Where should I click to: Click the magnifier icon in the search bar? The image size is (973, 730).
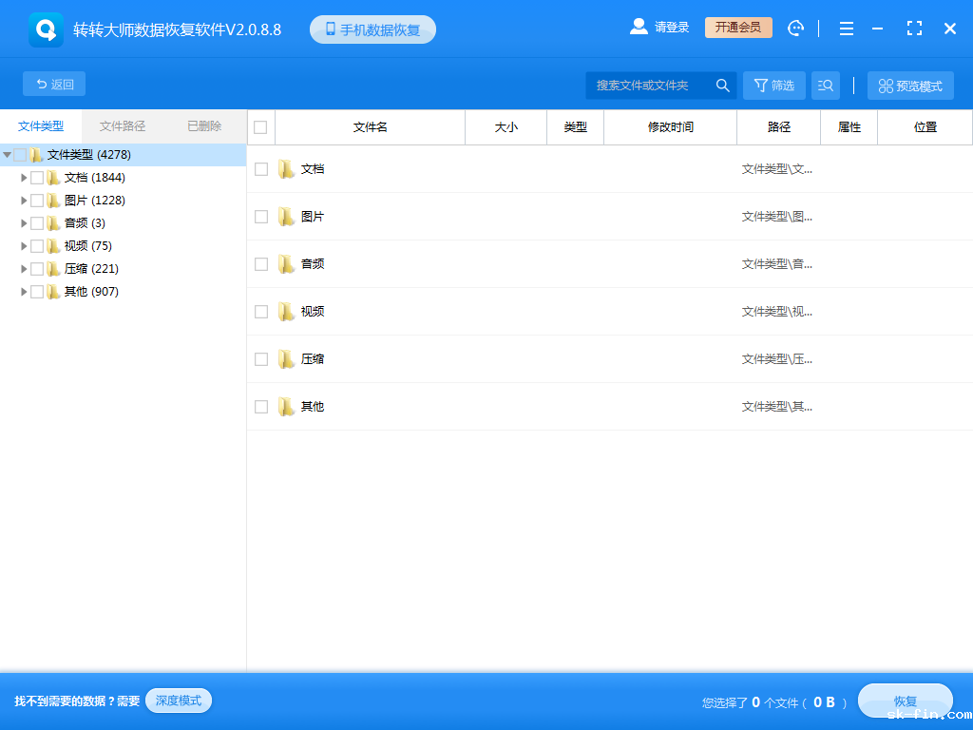click(x=722, y=85)
